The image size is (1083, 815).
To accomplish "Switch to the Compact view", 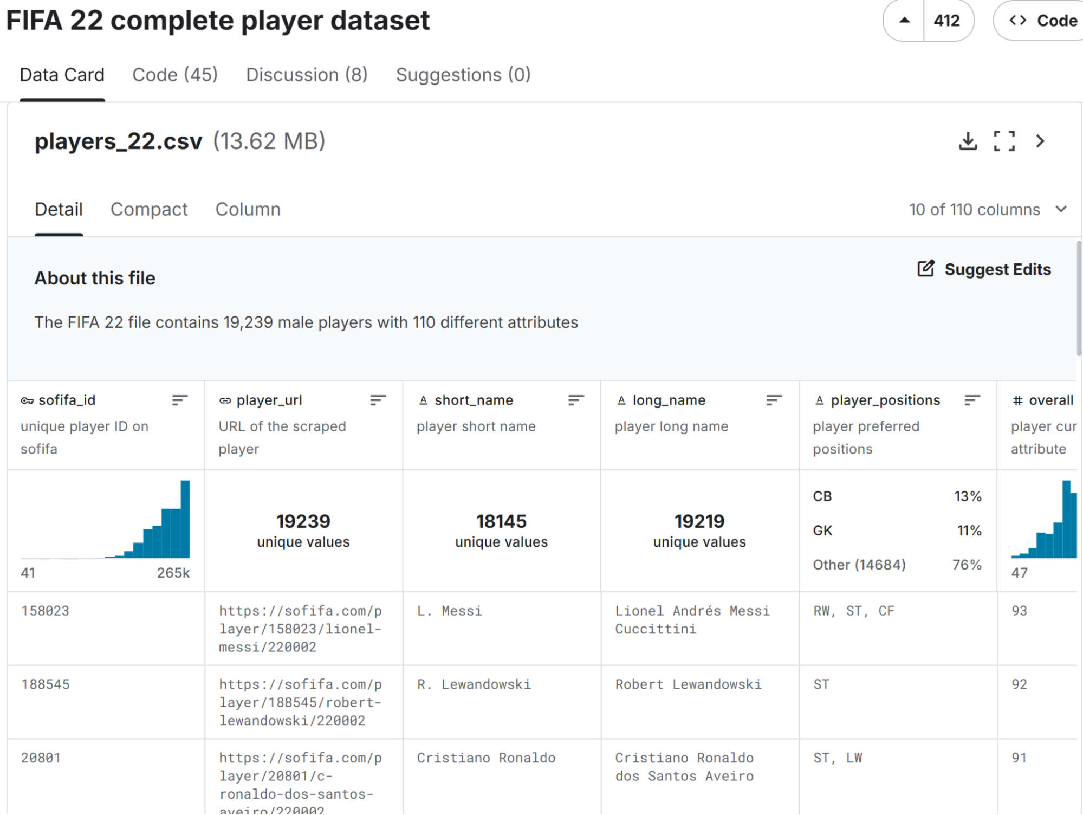I will pos(150,210).
